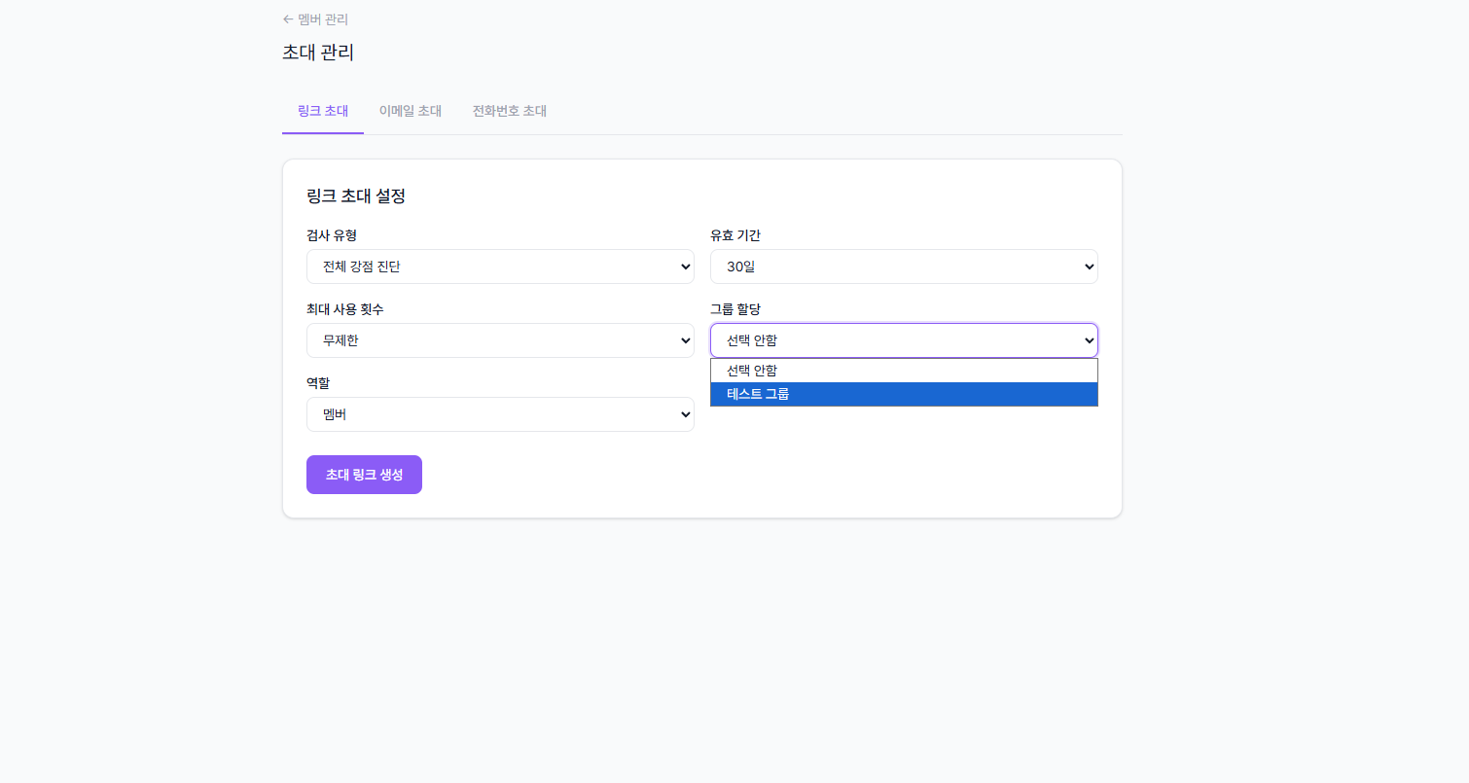The height and width of the screenshot is (783, 1469).
Task: Click the 그룹 할당 combo box
Action: 904,340
